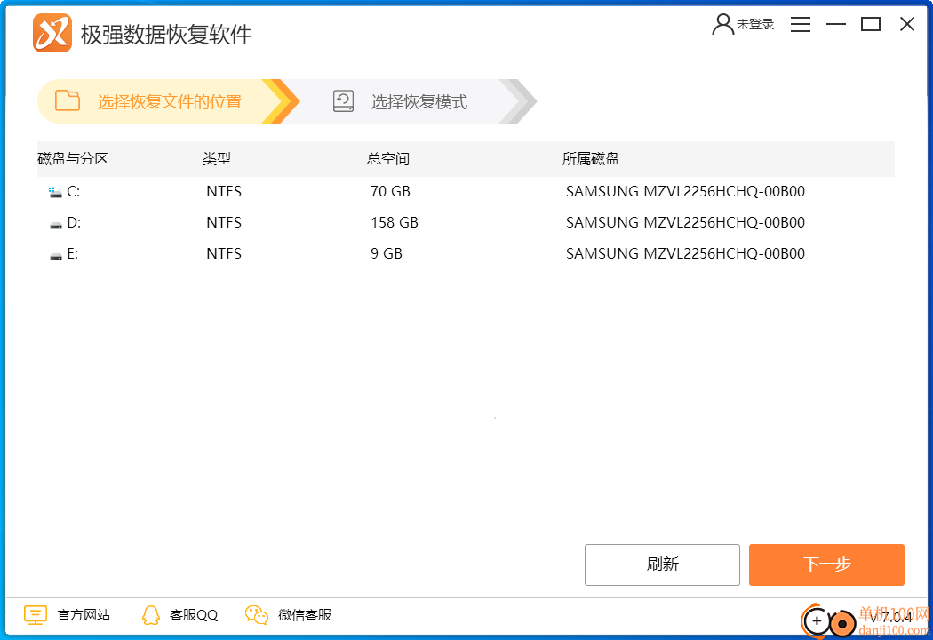The height and width of the screenshot is (640, 933).
Task: Click the 类型 column header
Action: point(217,159)
